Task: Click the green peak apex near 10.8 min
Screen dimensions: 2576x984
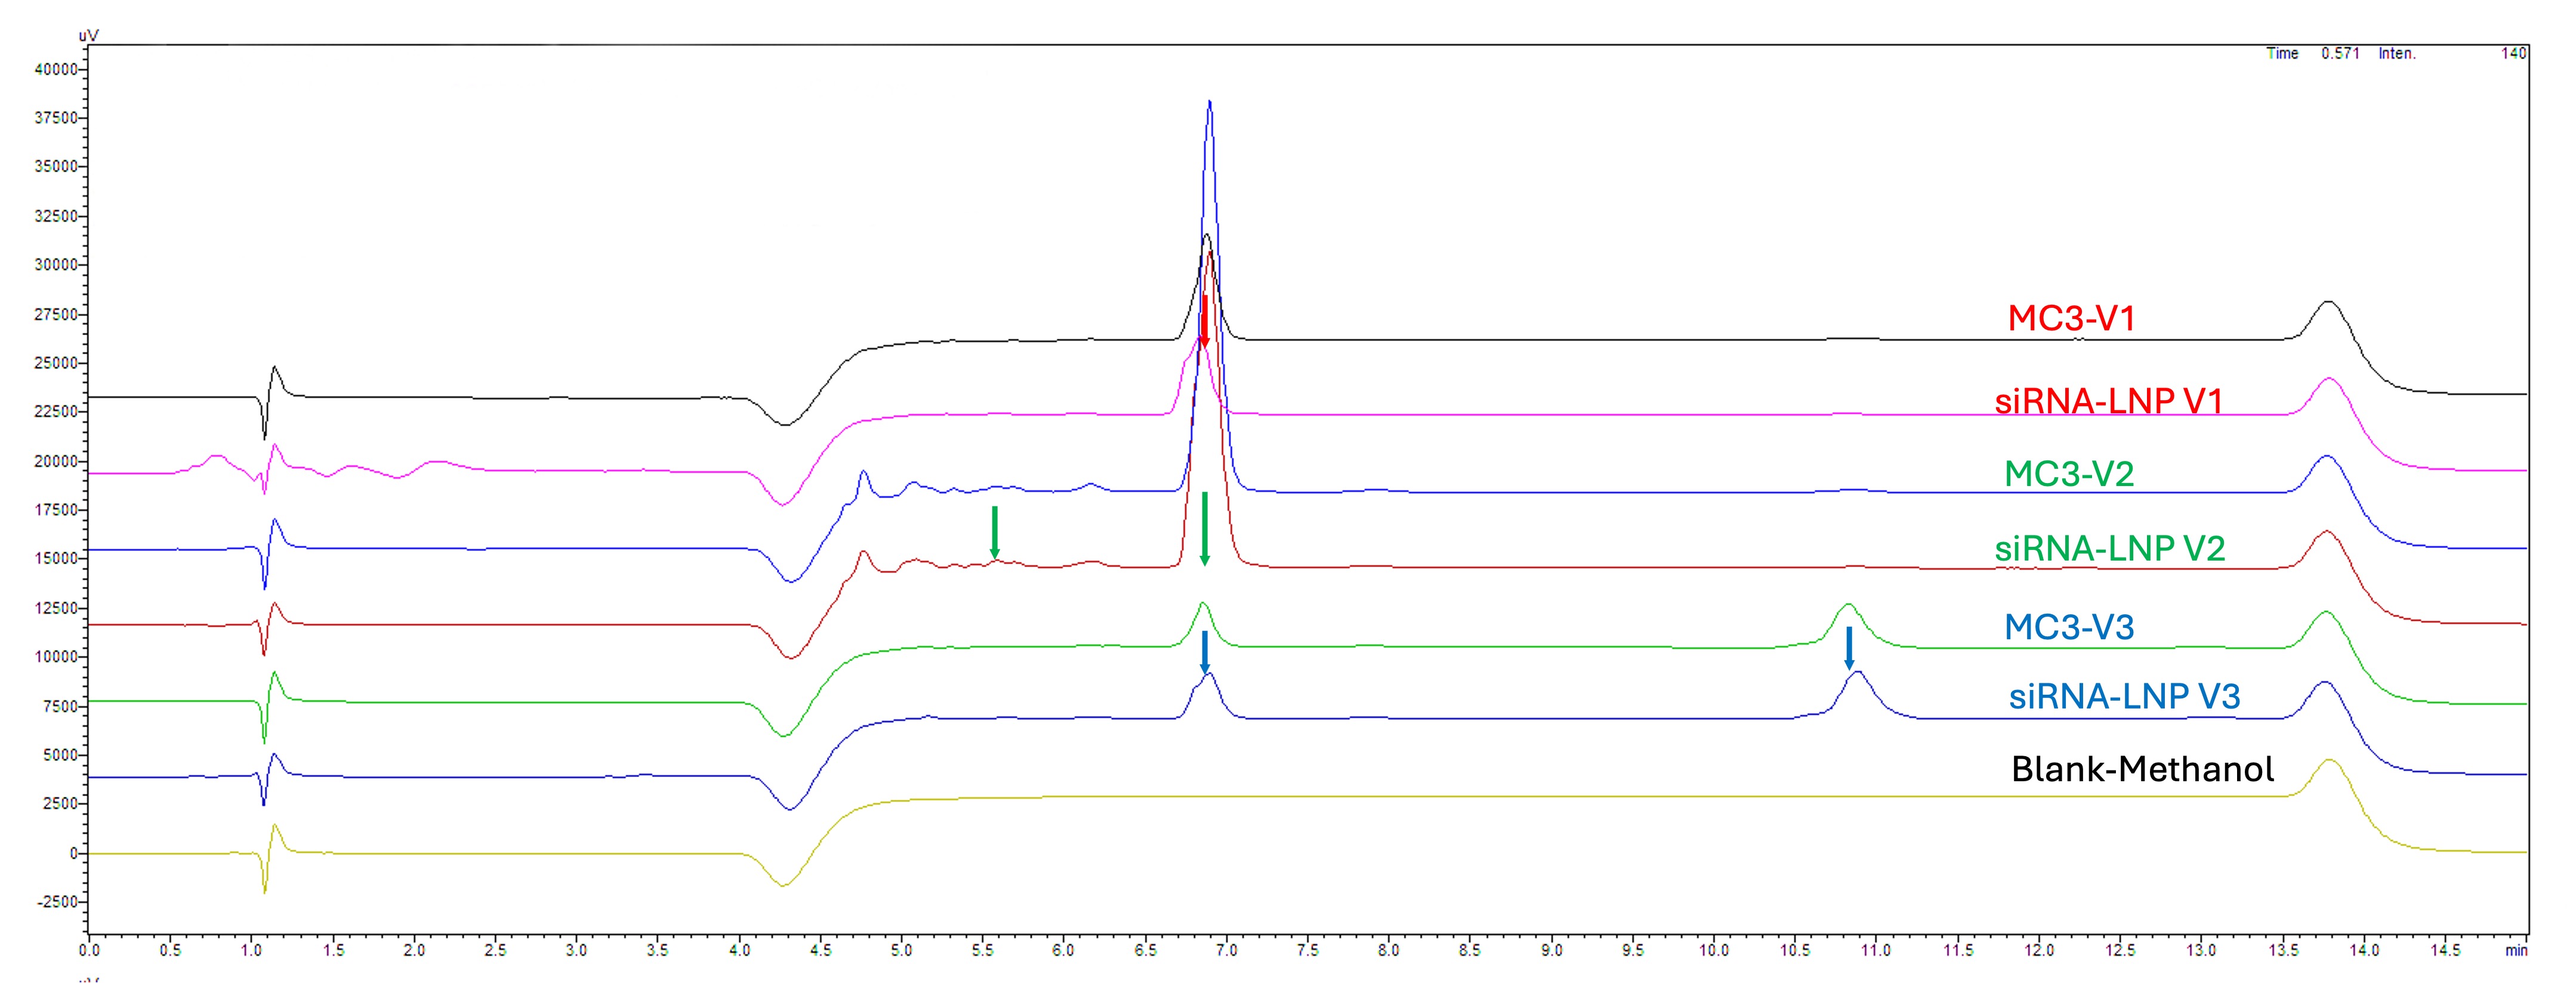Action: pos(1848,605)
